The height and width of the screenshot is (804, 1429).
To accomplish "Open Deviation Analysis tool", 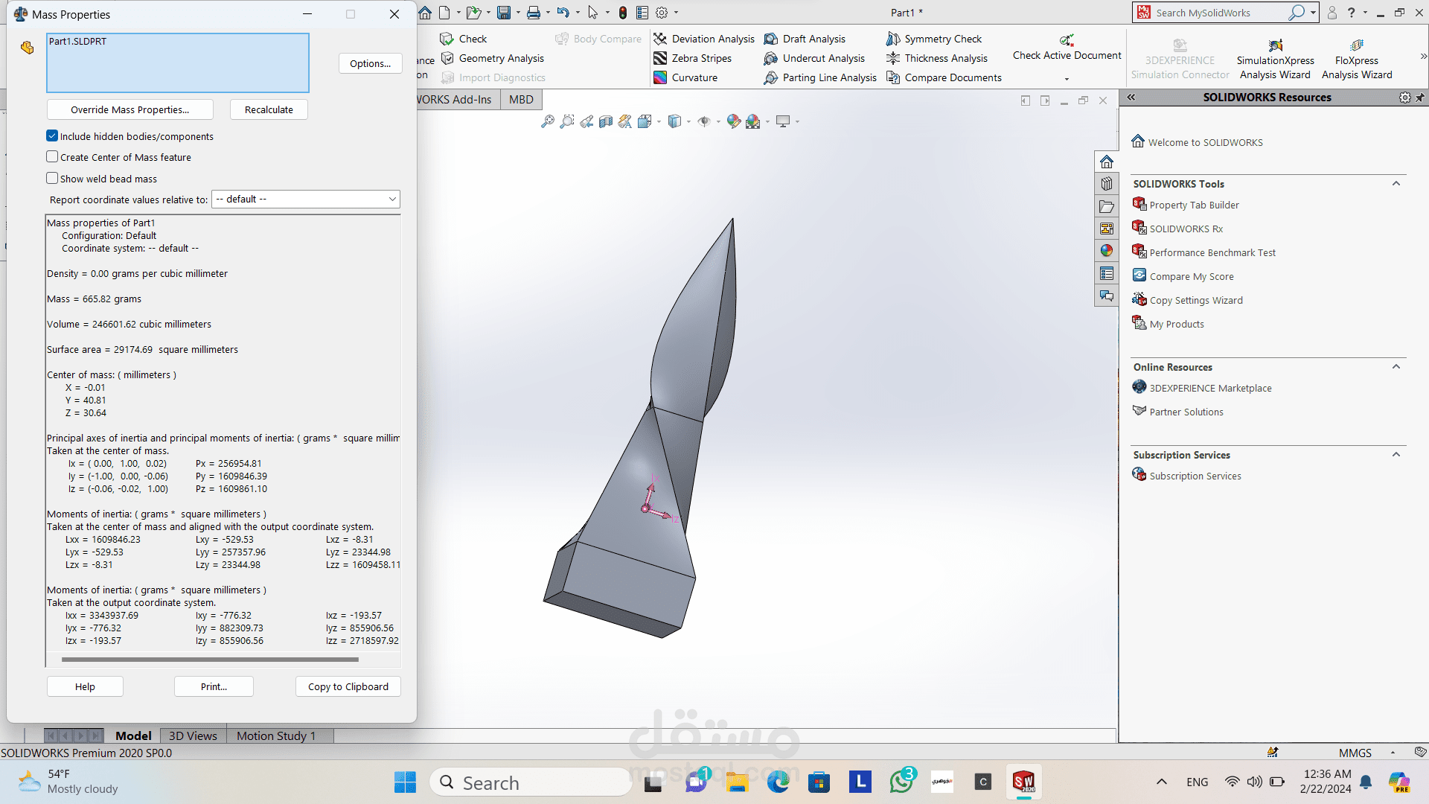I will (x=704, y=39).
